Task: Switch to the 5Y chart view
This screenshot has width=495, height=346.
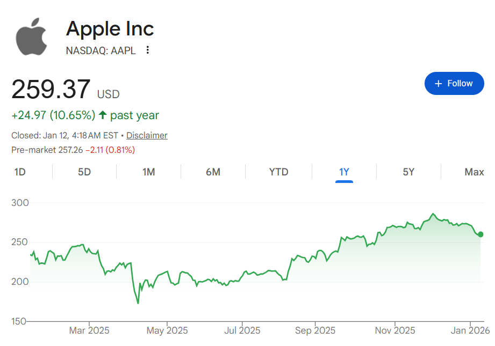Action: 408,172
